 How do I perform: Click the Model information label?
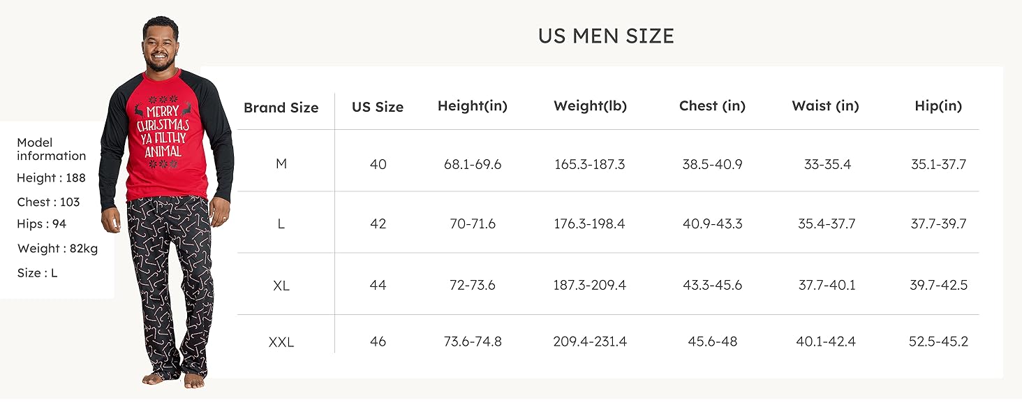(x=52, y=149)
